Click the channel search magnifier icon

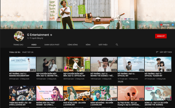[x=117, y=45]
